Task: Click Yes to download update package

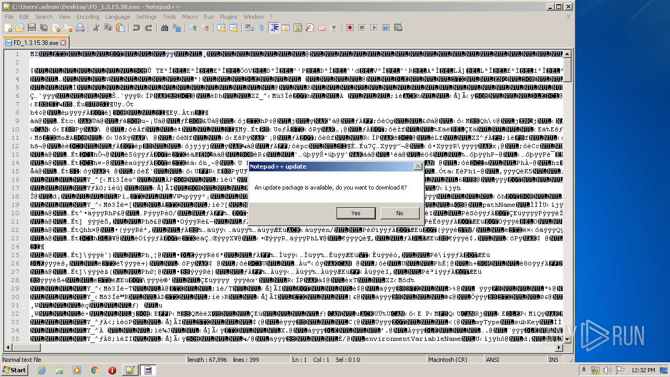Action: (356, 213)
